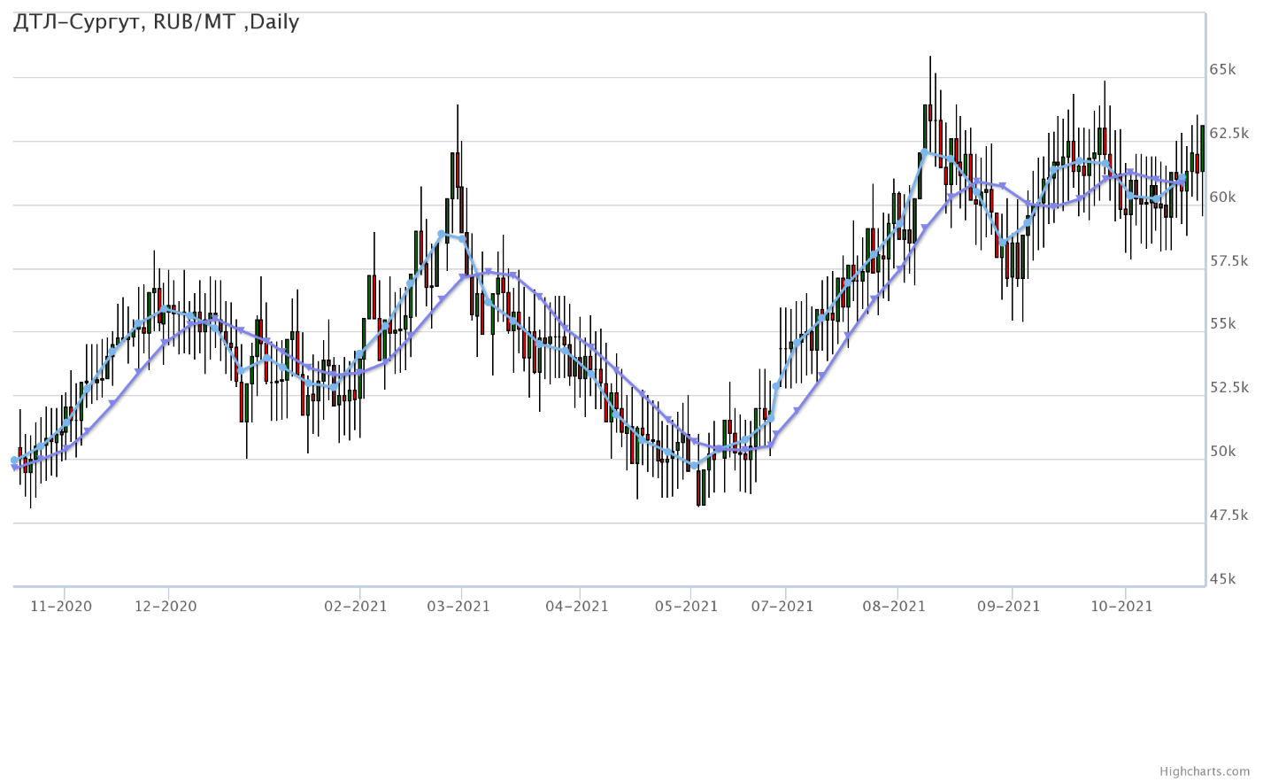
Task: Click the 08-2021 x-axis label
Action: tap(894, 606)
